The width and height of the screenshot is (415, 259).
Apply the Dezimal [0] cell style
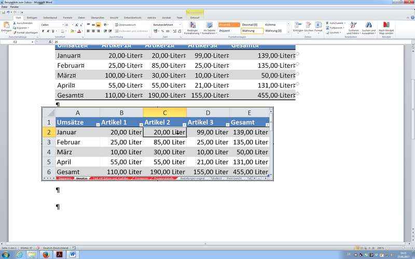[x=252, y=24]
